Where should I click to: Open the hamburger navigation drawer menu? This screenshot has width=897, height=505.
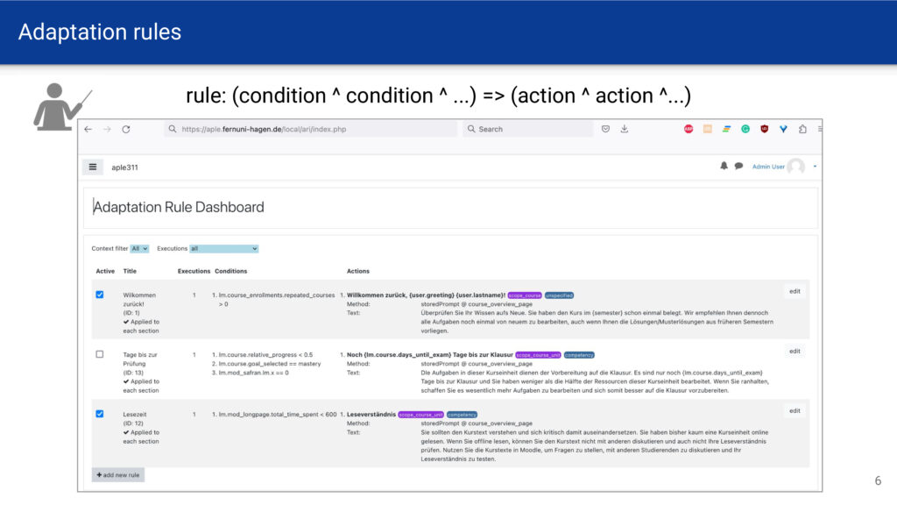(x=93, y=167)
